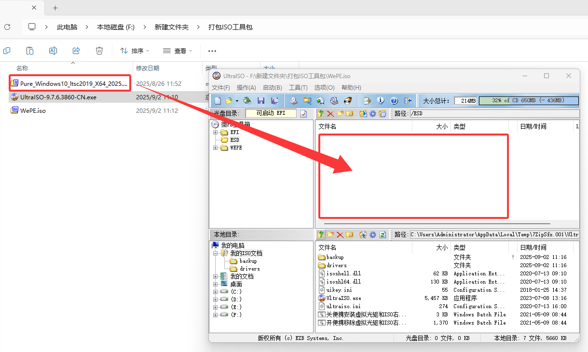This screenshot has height=352, width=588.
Task: Expand the WEPE folder in the disc tree
Action: [x=214, y=148]
